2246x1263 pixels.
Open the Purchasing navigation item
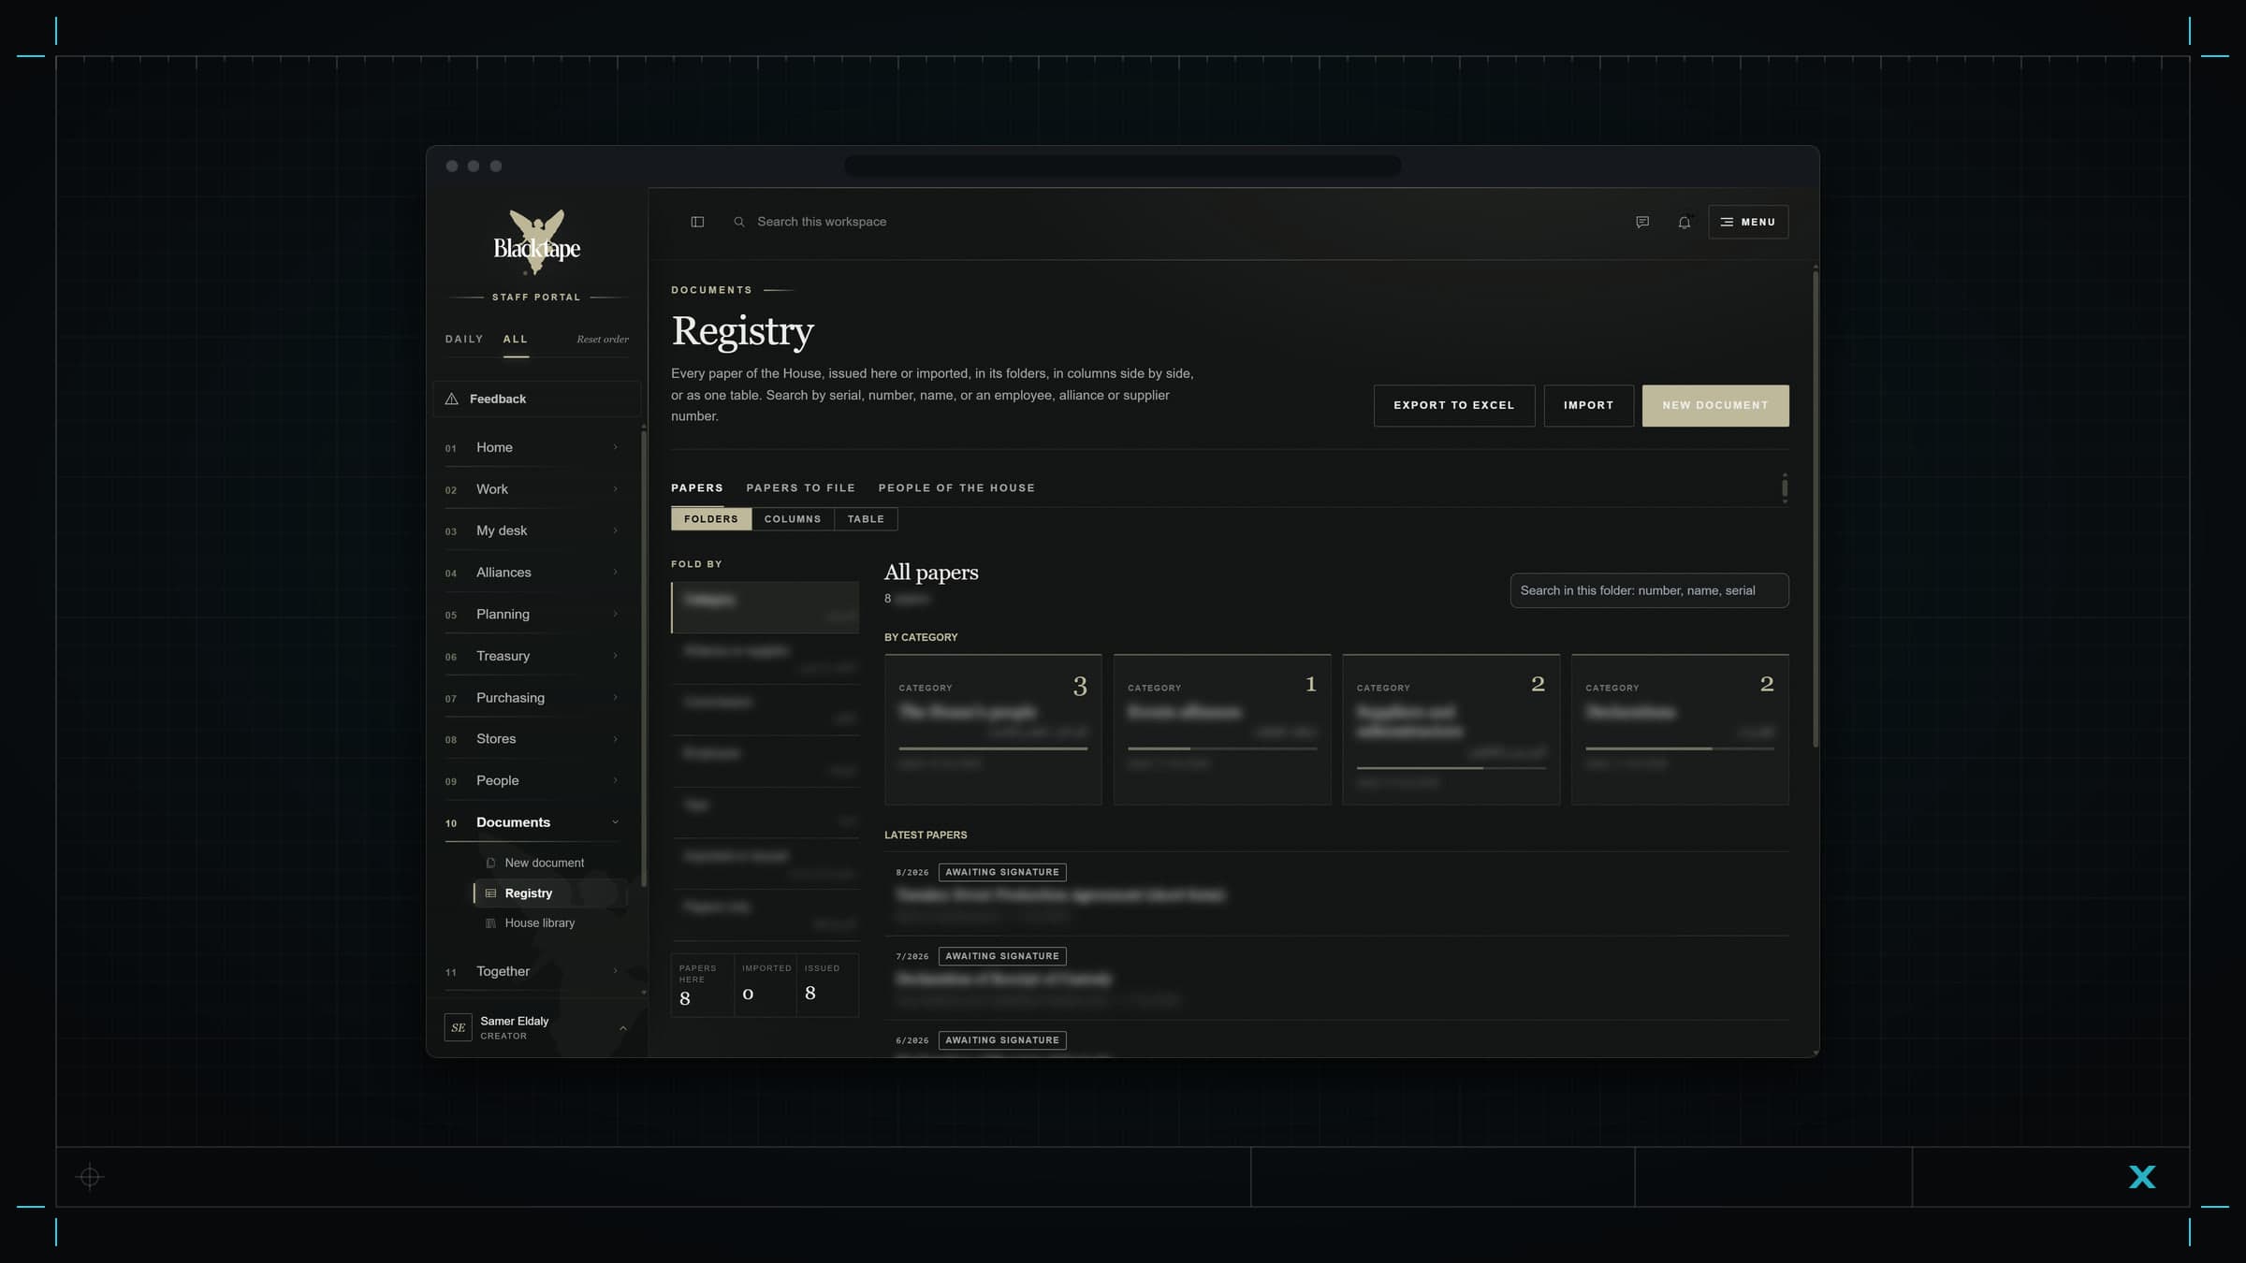tap(532, 698)
